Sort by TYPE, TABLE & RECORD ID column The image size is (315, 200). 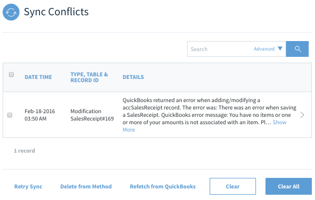[x=89, y=77]
